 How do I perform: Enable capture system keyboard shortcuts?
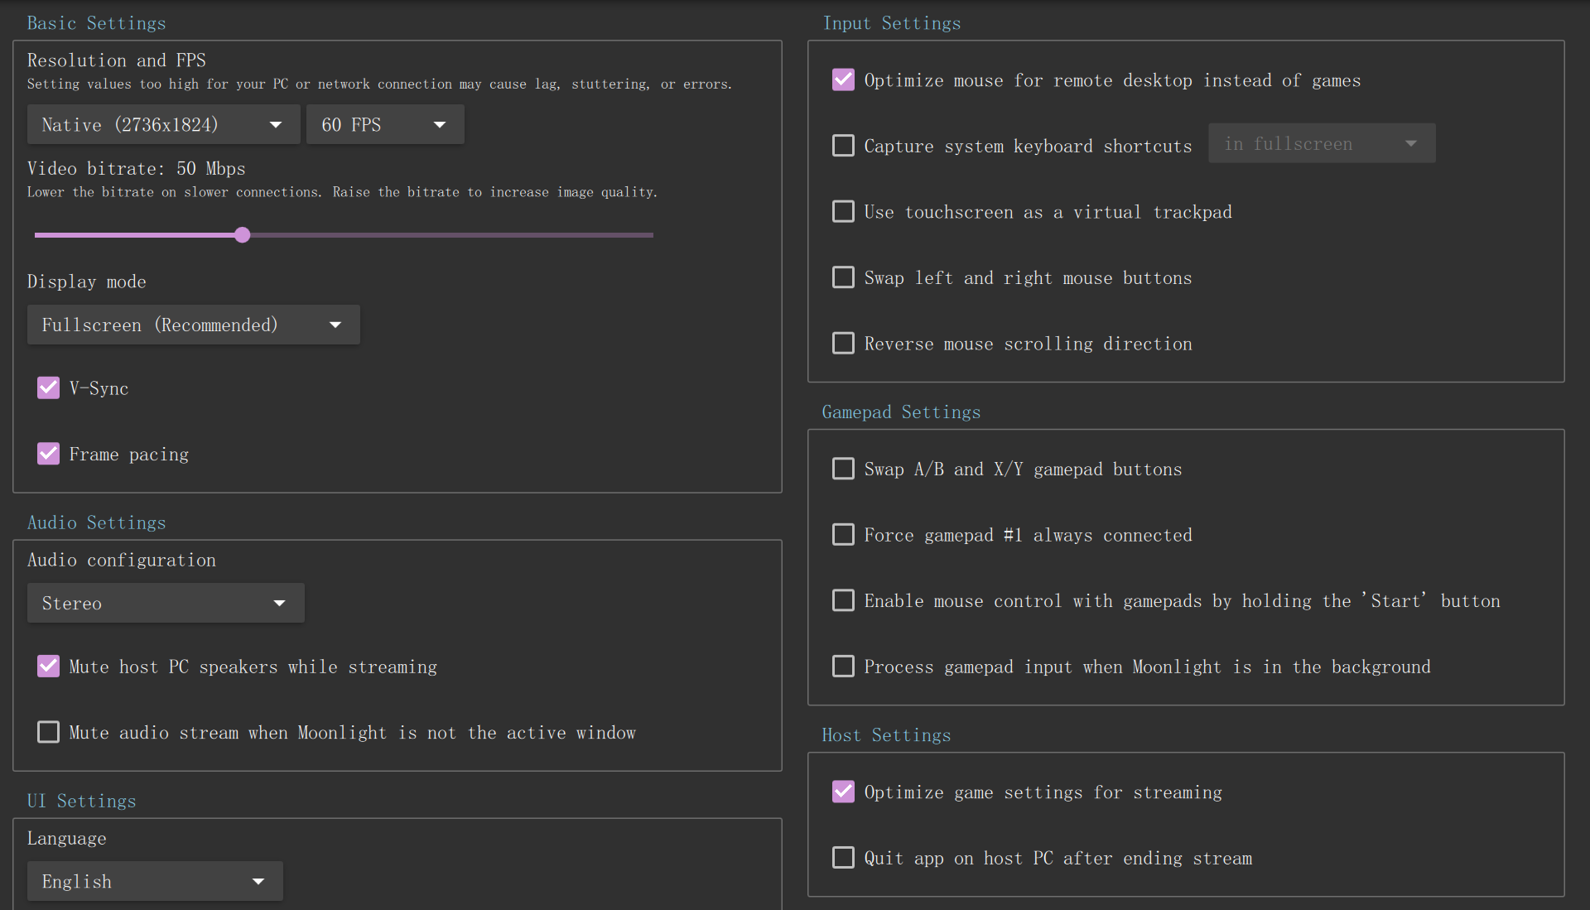coord(843,145)
